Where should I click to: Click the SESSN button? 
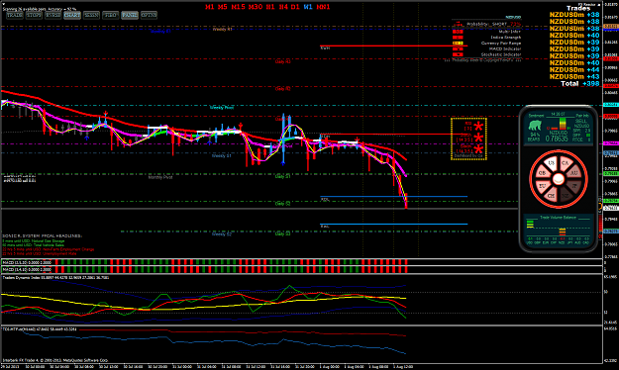coord(91,15)
